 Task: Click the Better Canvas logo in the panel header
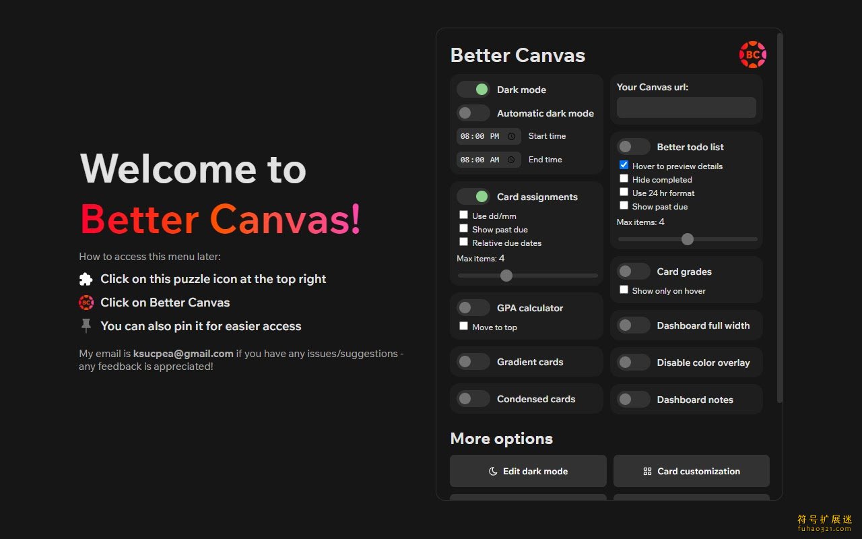753,55
